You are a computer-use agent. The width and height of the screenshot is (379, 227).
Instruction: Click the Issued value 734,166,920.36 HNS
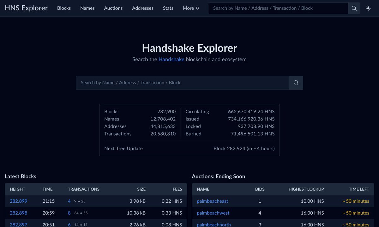click(x=251, y=119)
